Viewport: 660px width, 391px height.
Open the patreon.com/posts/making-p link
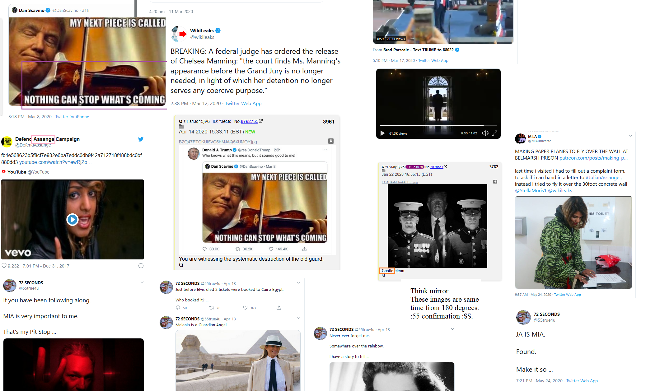593,158
